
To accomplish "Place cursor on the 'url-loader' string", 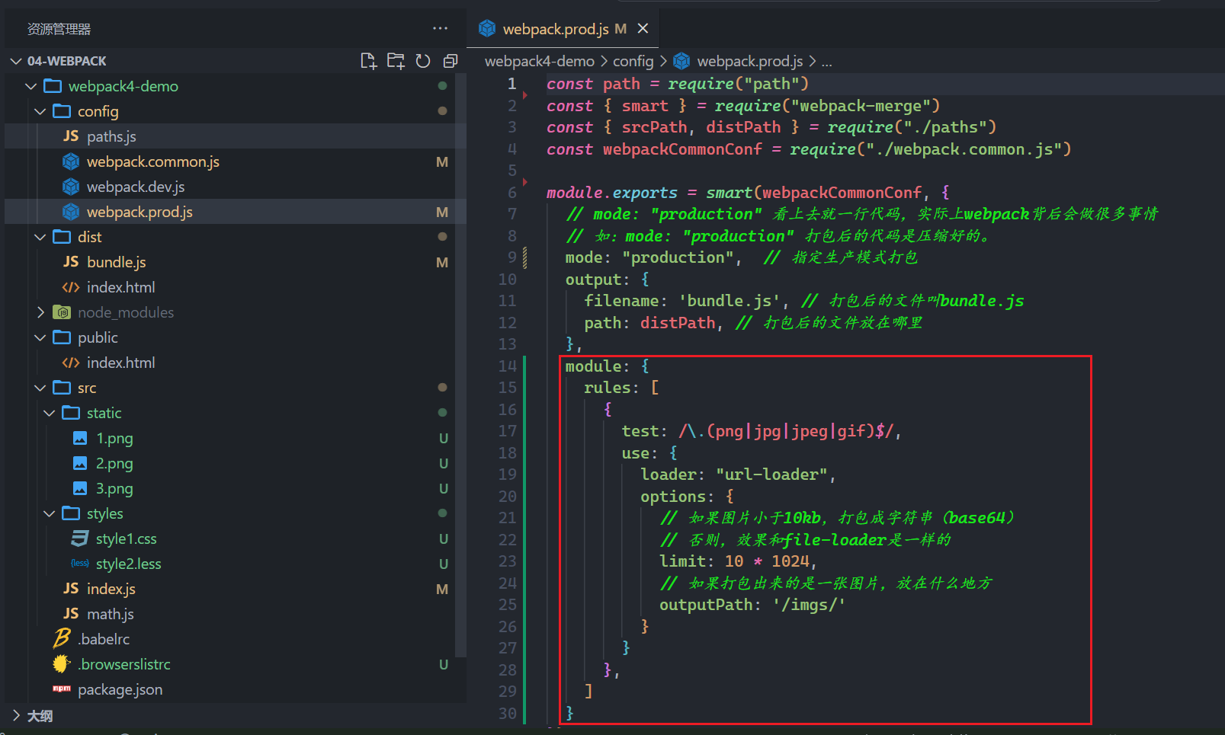I will coord(772,475).
